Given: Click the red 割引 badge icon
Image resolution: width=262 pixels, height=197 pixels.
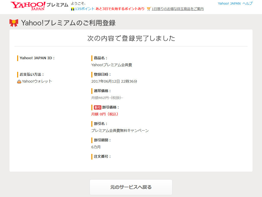Looking at the screenshot, I should click(x=97, y=107).
